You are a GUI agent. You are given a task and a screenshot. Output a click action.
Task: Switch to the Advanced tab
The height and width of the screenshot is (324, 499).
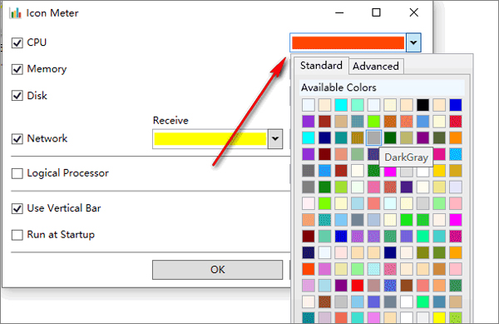[x=376, y=67]
